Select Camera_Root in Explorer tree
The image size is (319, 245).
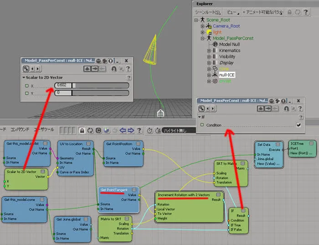[x=226, y=26]
